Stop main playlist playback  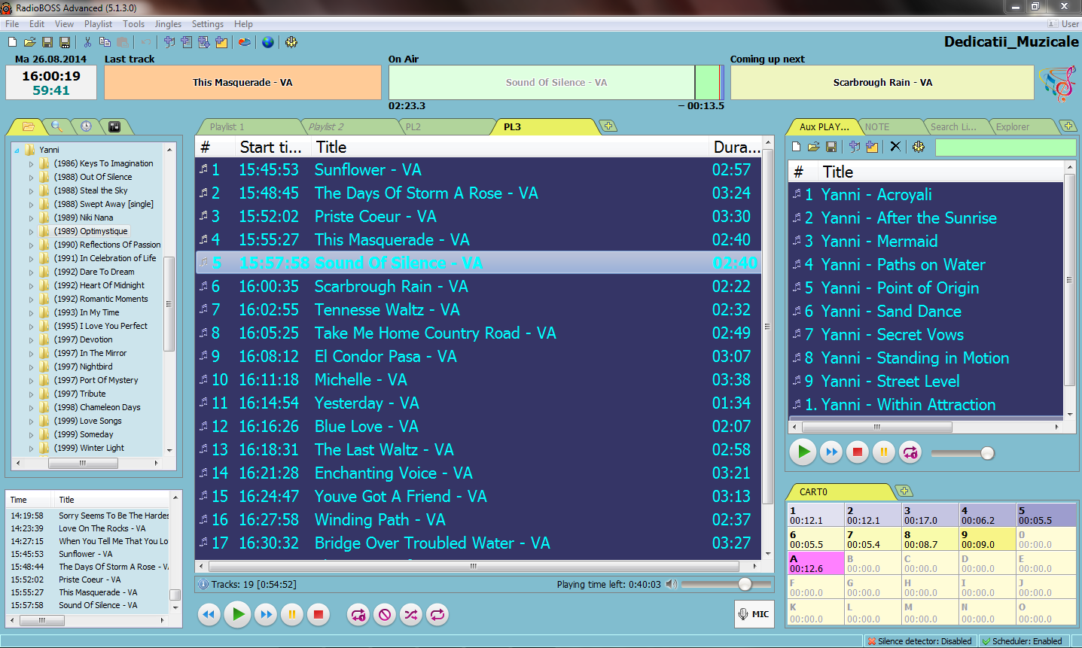point(319,615)
